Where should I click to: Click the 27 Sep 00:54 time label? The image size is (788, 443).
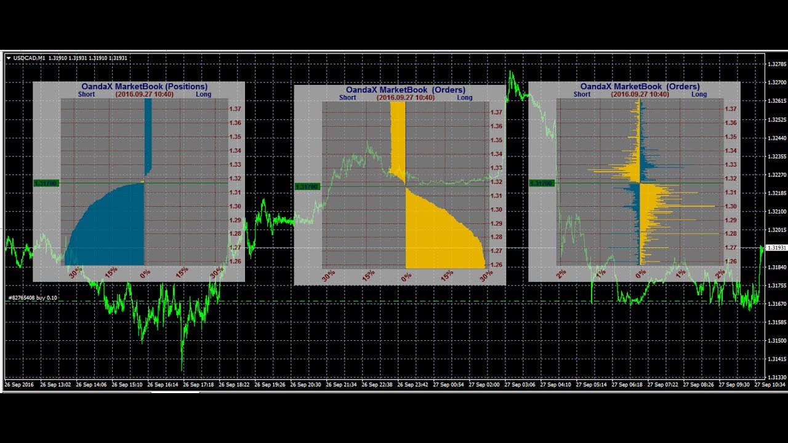pos(448,385)
